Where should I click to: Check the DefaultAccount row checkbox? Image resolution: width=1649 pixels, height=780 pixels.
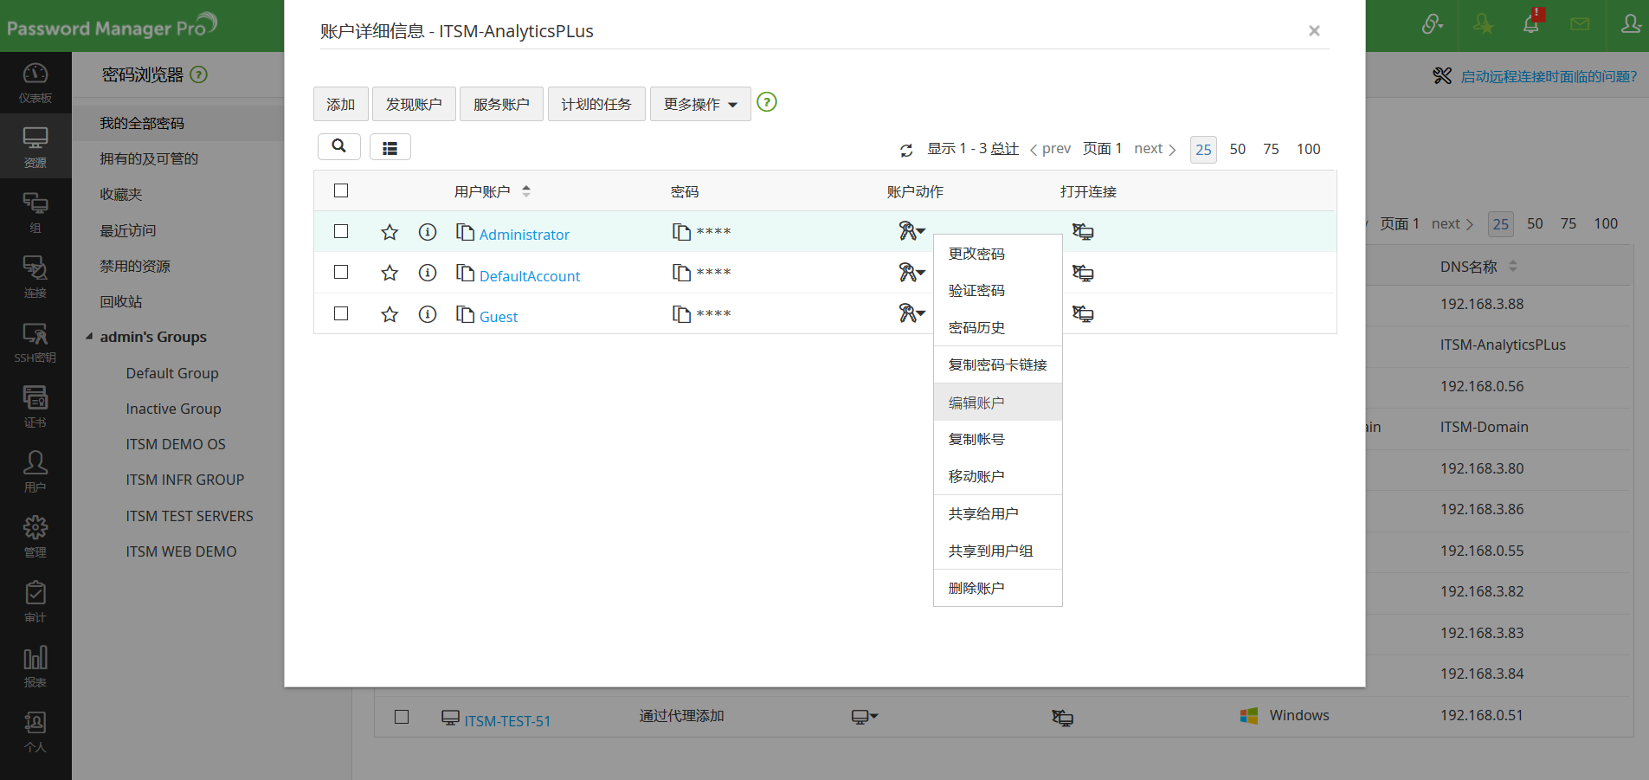(341, 272)
